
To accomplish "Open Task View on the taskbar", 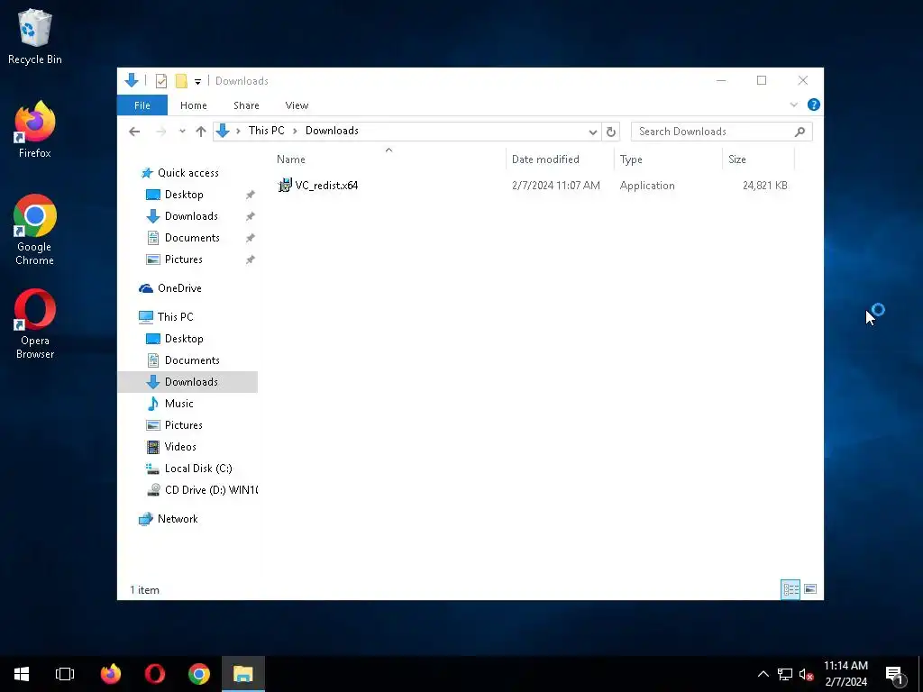I will tap(65, 674).
